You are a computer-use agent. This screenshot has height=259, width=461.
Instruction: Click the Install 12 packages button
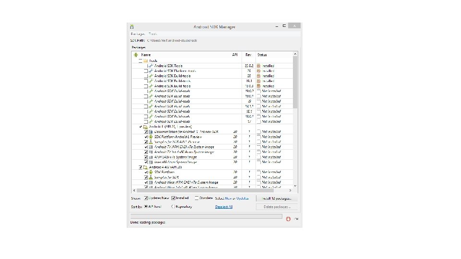click(277, 199)
